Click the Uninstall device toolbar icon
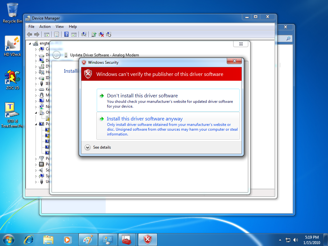This screenshot has width=328, height=246. 101,35
